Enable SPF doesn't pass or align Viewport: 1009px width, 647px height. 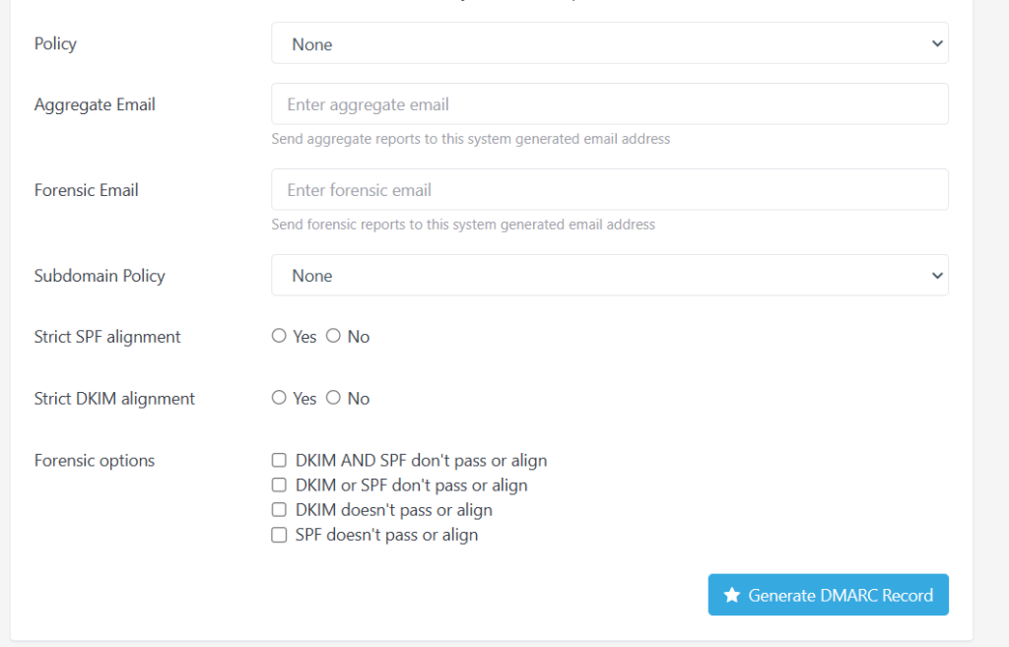[x=279, y=535]
